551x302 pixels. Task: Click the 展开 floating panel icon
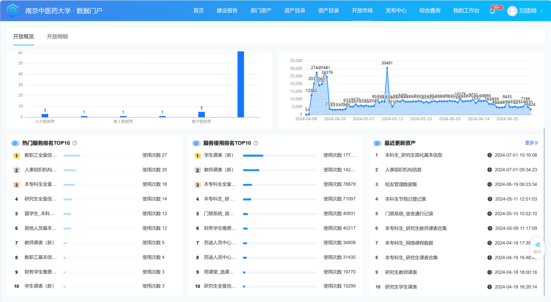(538, 247)
